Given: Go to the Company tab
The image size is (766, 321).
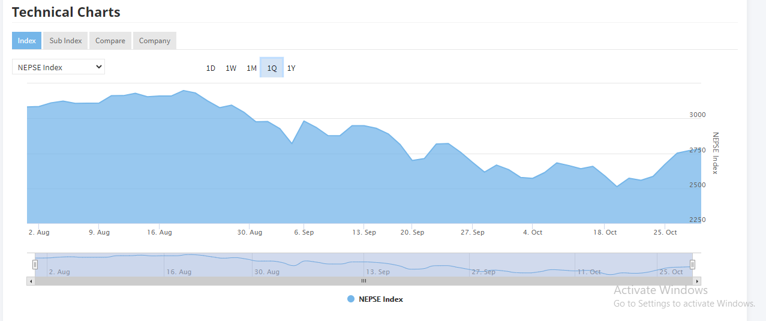Looking at the screenshot, I should click(154, 41).
